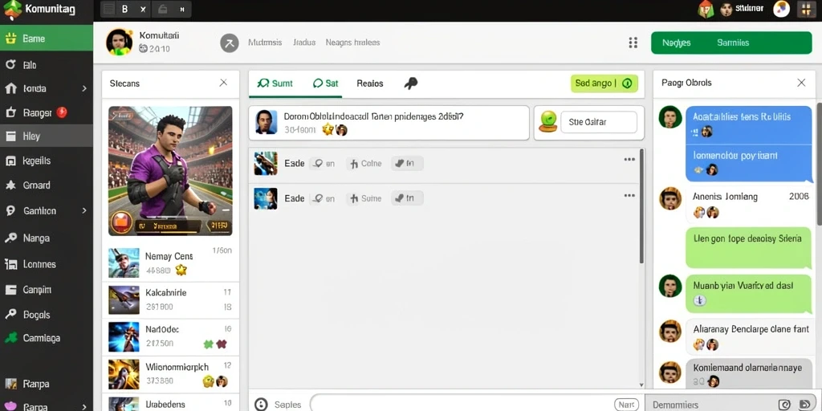Click the camera icon beside Demamiers
Screen dimensions: 822x411
[x=785, y=405]
